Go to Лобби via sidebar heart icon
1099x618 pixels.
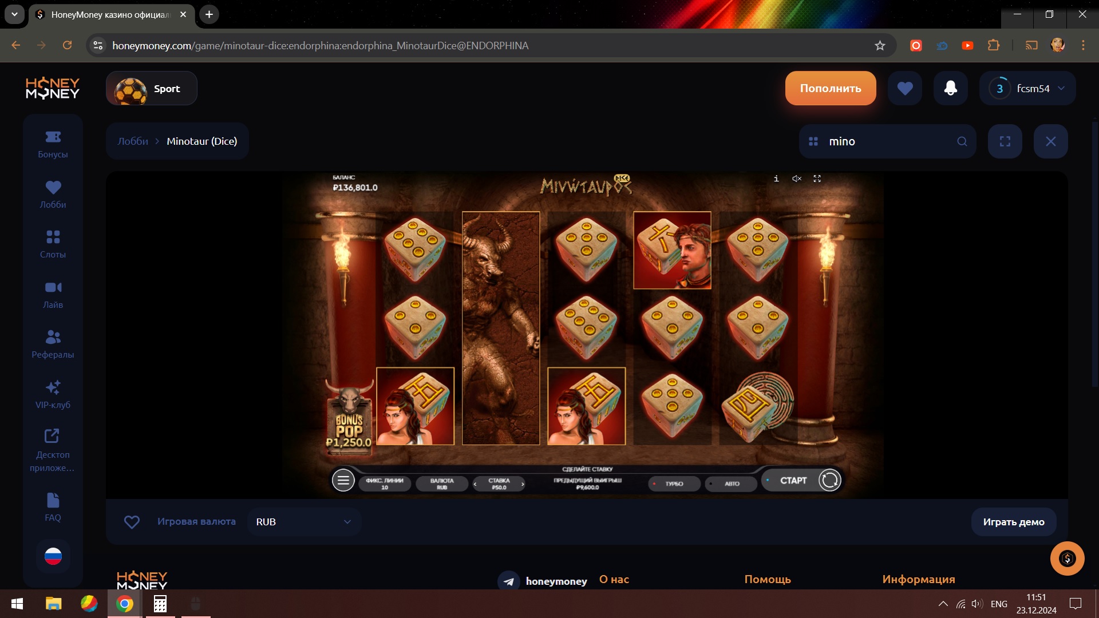pyautogui.click(x=53, y=195)
